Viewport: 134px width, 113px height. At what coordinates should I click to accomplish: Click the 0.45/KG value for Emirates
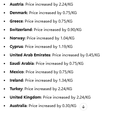(93, 55)
